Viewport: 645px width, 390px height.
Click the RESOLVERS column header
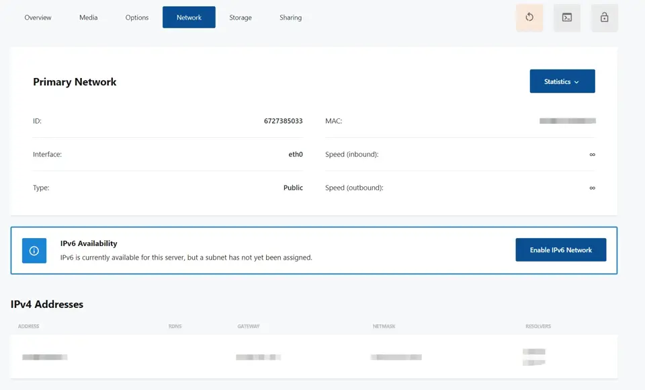coord(538,326)
